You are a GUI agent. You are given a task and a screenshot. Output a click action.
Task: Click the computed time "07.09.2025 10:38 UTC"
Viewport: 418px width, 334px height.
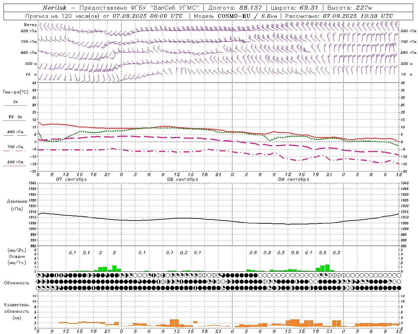pos(358,16)
